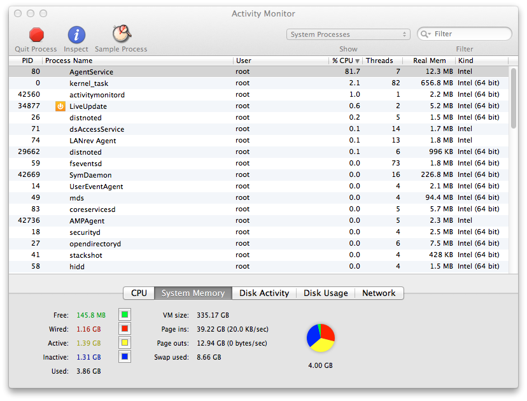
Task: Click the LiveUpdate orange app icon
Action: pos(60,106)
